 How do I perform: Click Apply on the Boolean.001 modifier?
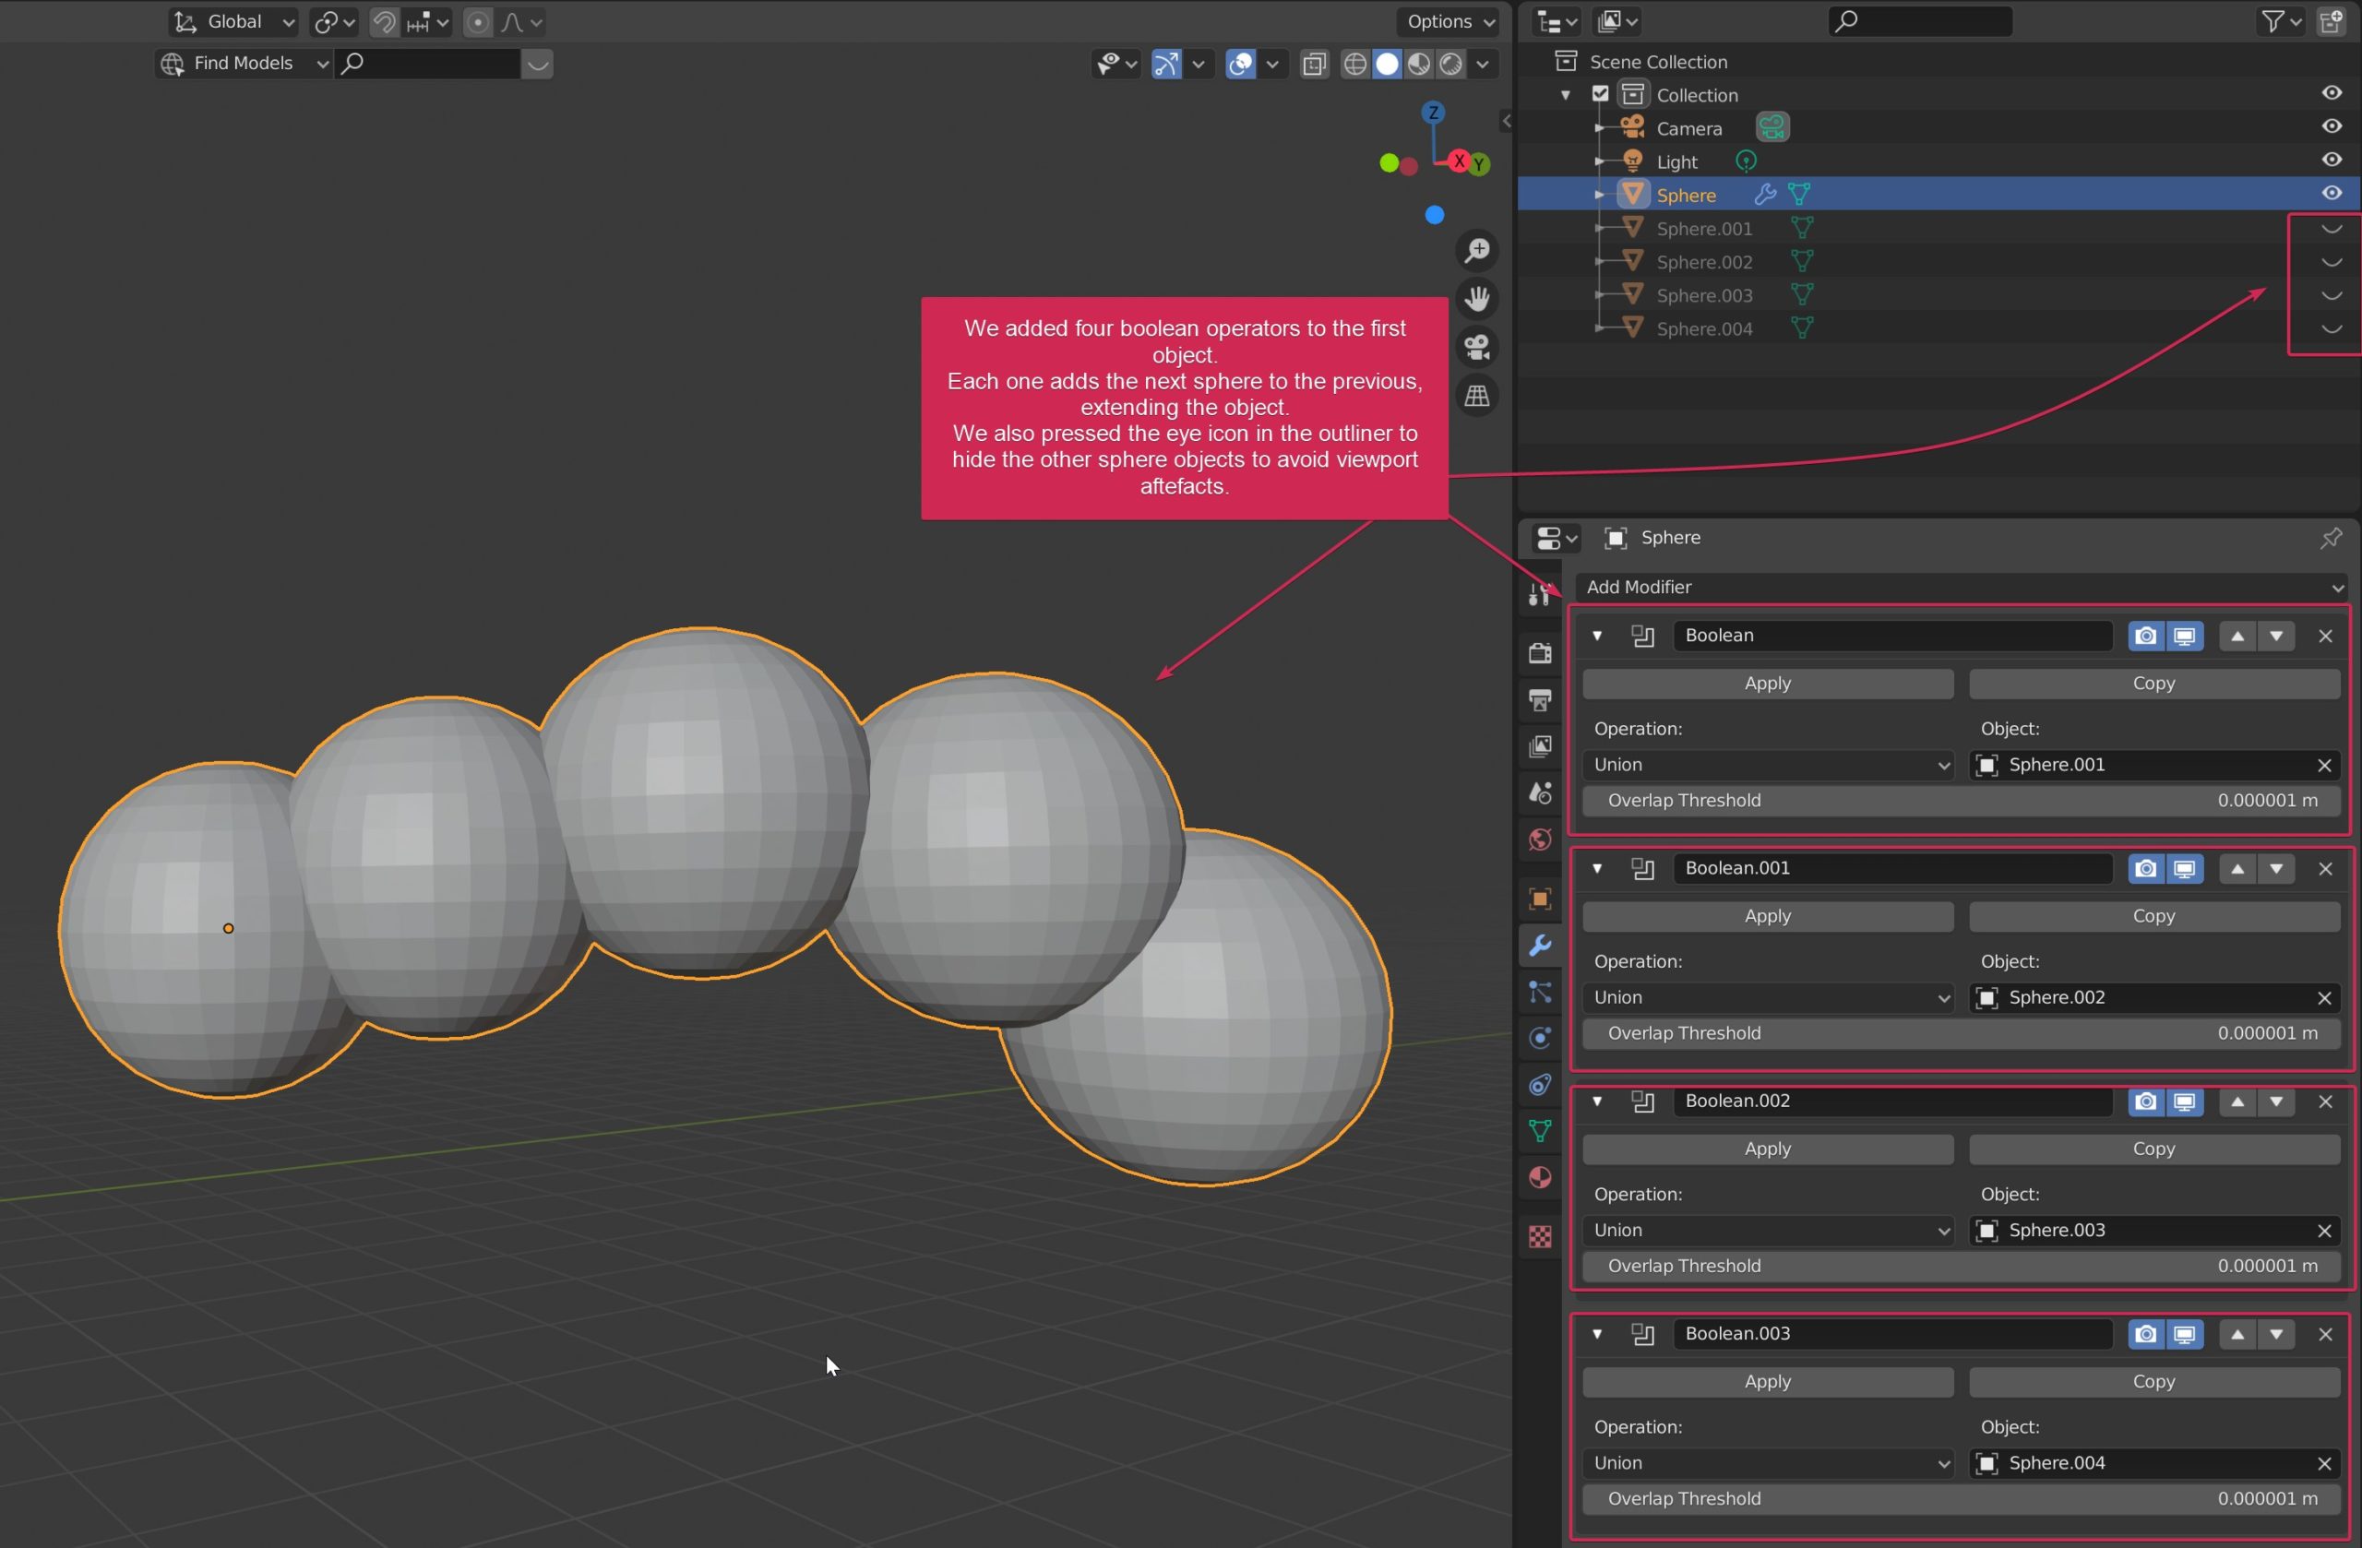click(1767, 916)
